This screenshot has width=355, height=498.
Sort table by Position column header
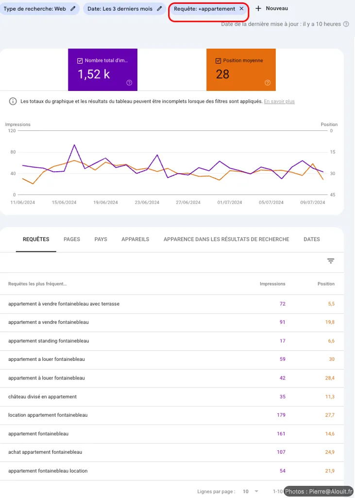(326, 284)
